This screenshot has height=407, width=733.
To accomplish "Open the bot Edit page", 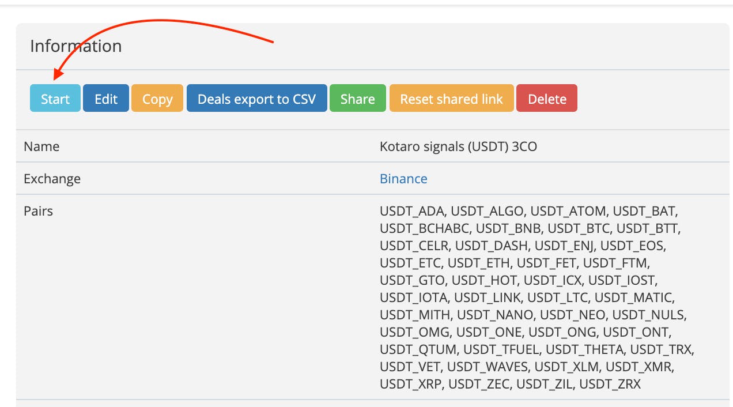I will coord(106,99).
